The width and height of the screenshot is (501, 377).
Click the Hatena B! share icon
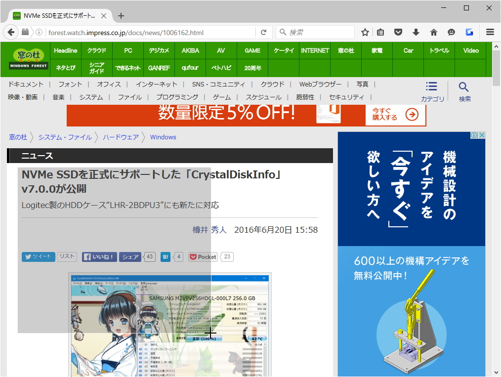(x=165, y=256)
